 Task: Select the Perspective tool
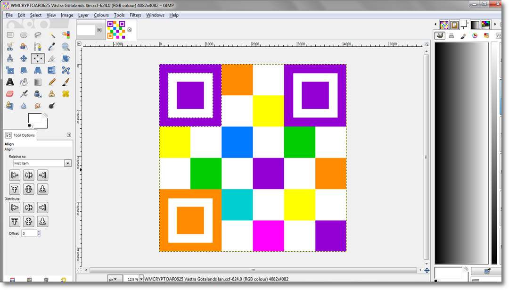pos(38,70)
